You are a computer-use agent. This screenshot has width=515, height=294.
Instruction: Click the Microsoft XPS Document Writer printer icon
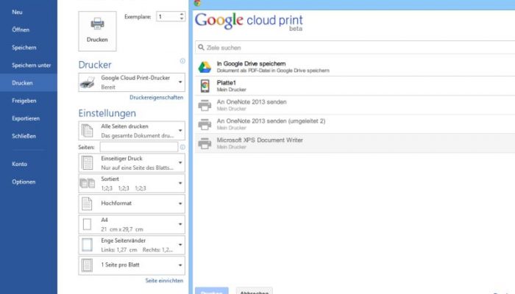pyautogui.click(x=205, y=143)
